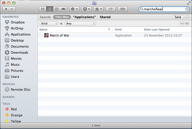Switch to Cover Flow view
This screenshot has width=192, height=129.
click(63, 9)
